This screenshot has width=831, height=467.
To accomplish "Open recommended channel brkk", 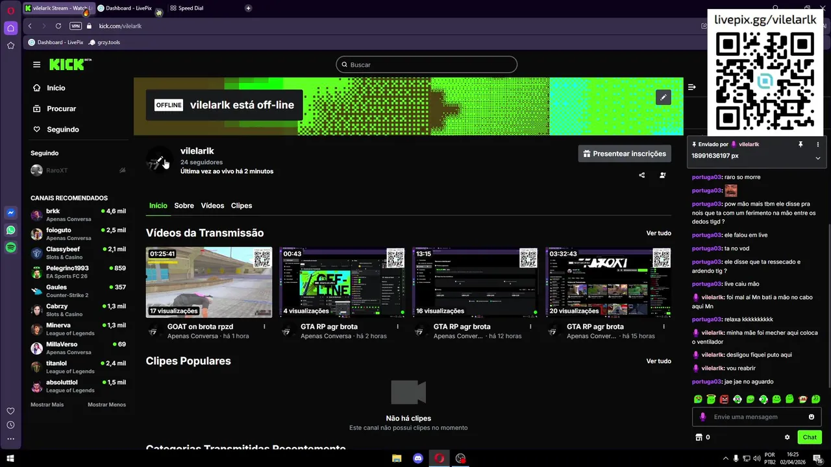I will [78, 215].
